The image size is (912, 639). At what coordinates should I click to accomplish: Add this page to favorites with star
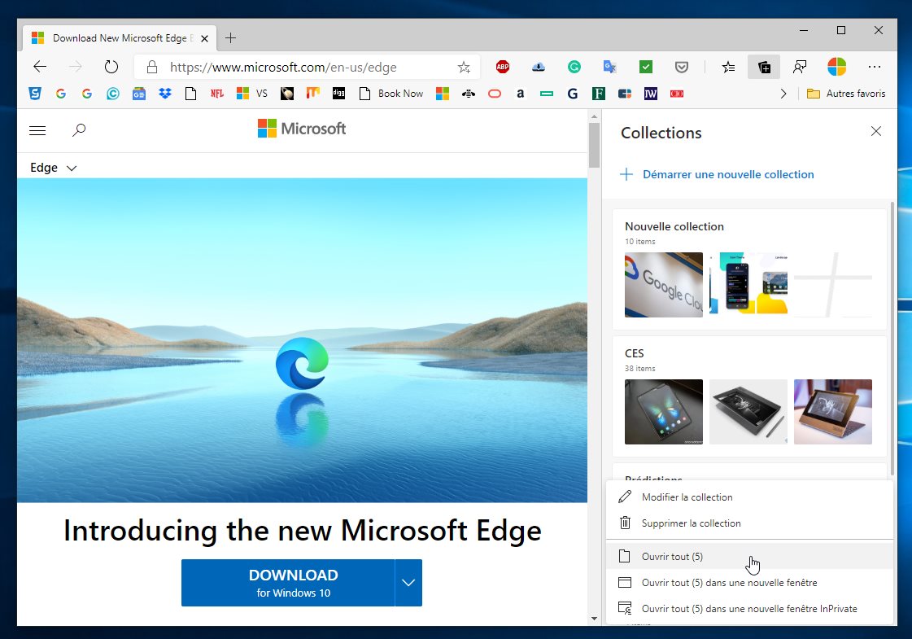coord(464,67)
